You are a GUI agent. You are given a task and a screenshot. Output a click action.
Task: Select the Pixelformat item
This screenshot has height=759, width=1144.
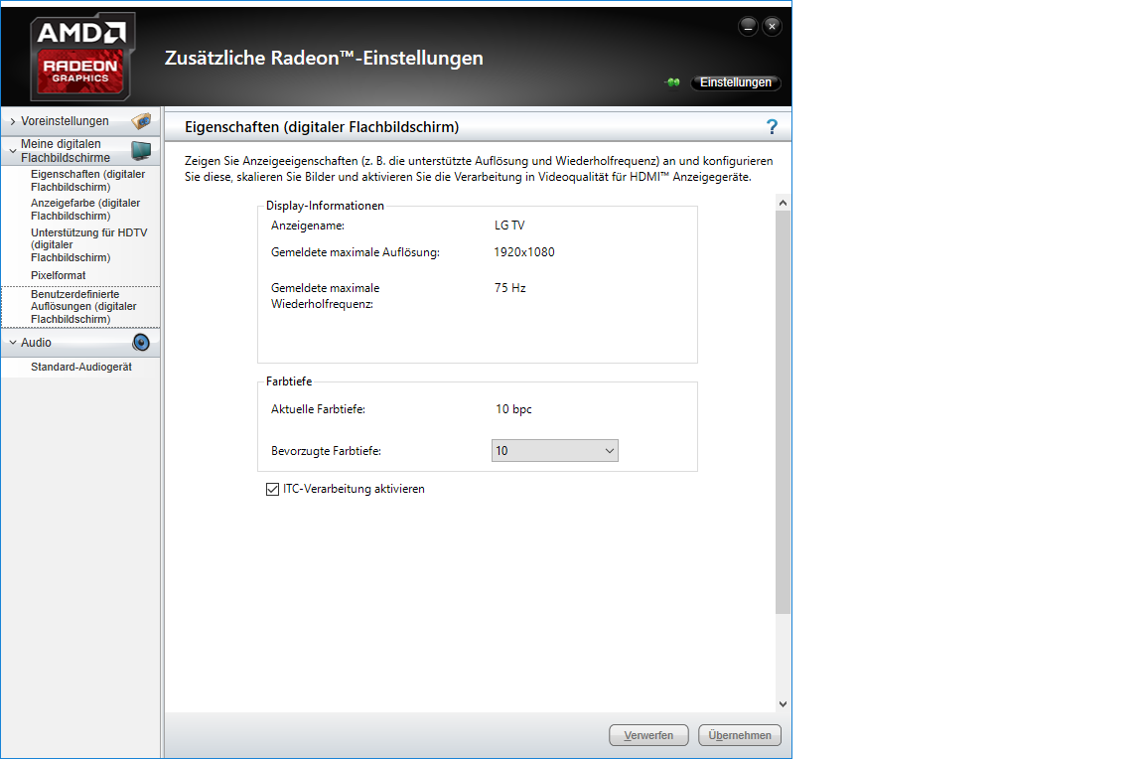pyautogui.click(x=59, y=275)
